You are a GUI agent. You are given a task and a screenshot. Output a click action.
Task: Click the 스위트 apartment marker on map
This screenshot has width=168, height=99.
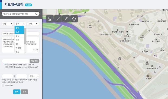tap(90, 27)
